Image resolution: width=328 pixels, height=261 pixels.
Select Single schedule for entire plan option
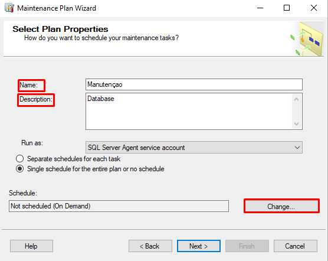click(x=20, y=169)
